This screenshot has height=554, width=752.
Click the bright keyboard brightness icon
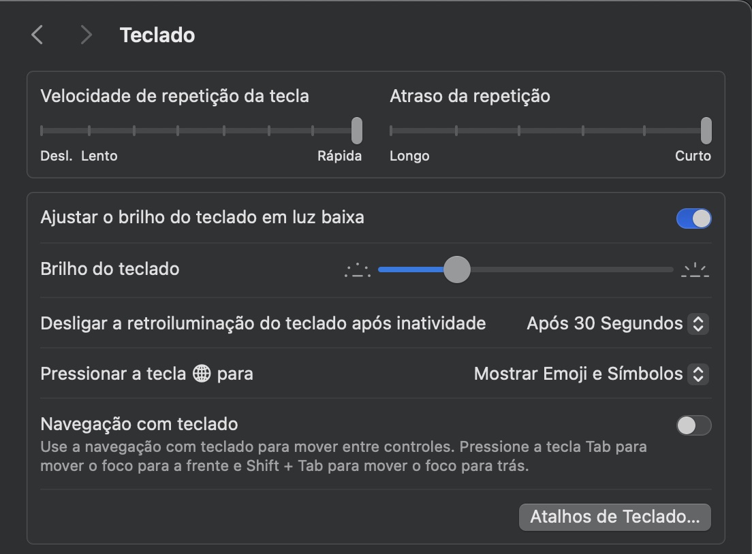pos(695,270)
